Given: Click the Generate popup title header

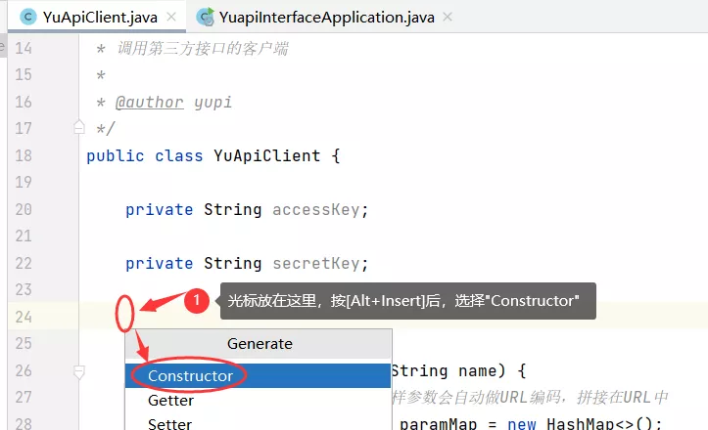Looking at the screenshot, I should 259,344.
